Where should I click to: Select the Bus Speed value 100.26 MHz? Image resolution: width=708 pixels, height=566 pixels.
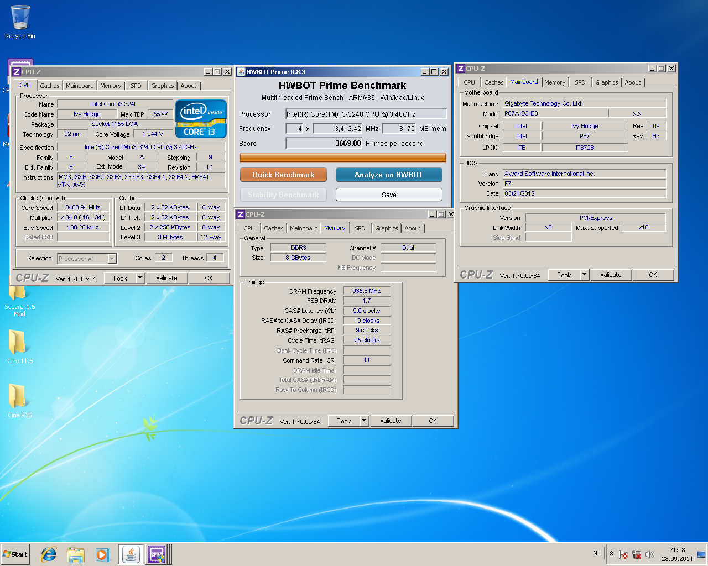tap(83, 228)
